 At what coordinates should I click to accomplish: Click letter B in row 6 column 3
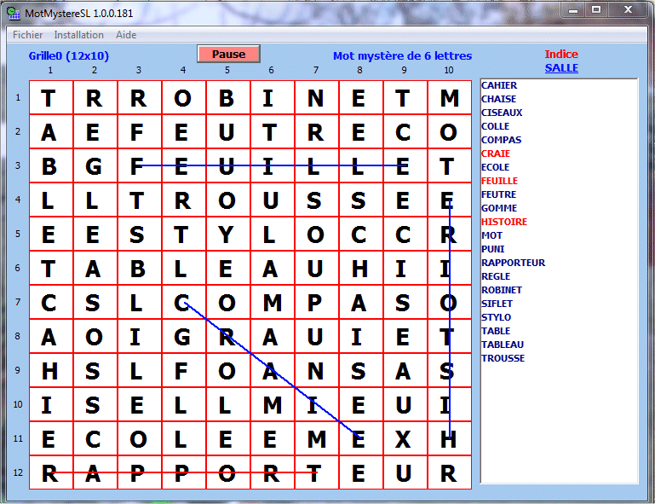point(139,268)
